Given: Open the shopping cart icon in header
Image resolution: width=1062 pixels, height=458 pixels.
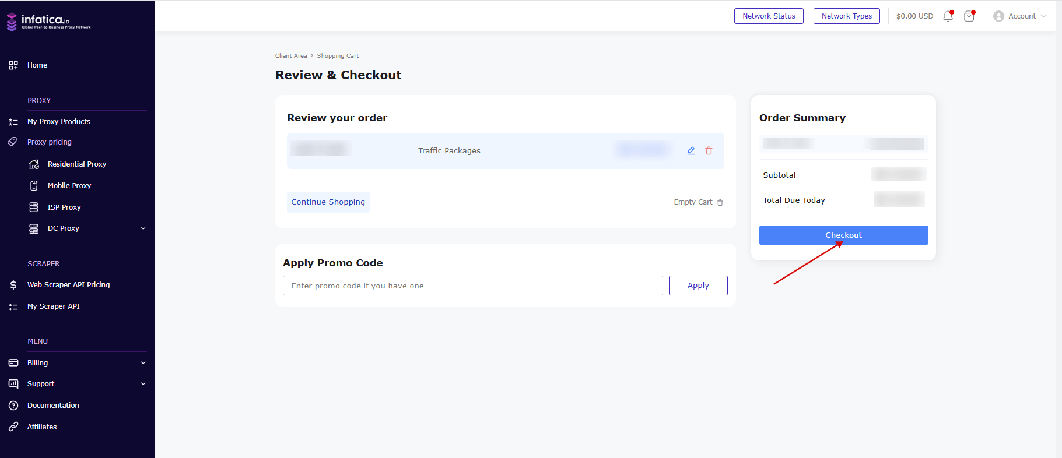Looking at the screenshot, I should tap(969, 16).
